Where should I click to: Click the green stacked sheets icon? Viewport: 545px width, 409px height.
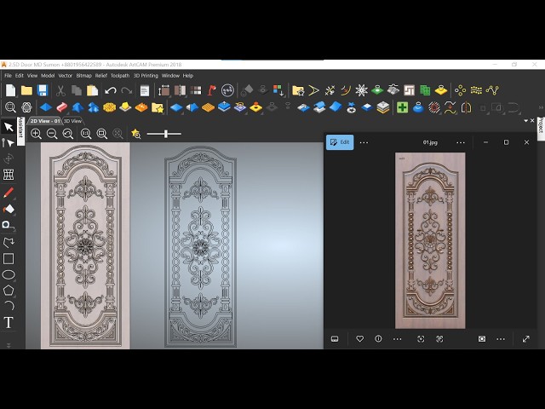click(425, 90)
